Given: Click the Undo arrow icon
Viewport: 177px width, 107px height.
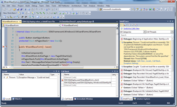Looking at the screenshot, I should point(37,9).
